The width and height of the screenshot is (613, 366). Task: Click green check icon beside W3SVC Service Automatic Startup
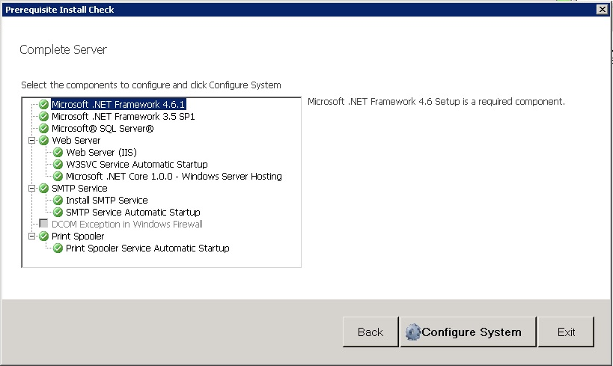tap(58, 165)
